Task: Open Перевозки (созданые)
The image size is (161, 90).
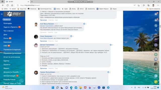Action: coord(12,49)
